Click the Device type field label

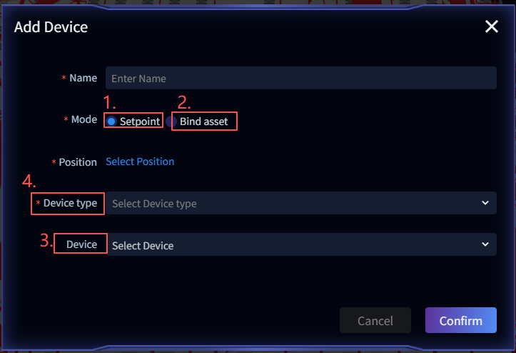70,203
